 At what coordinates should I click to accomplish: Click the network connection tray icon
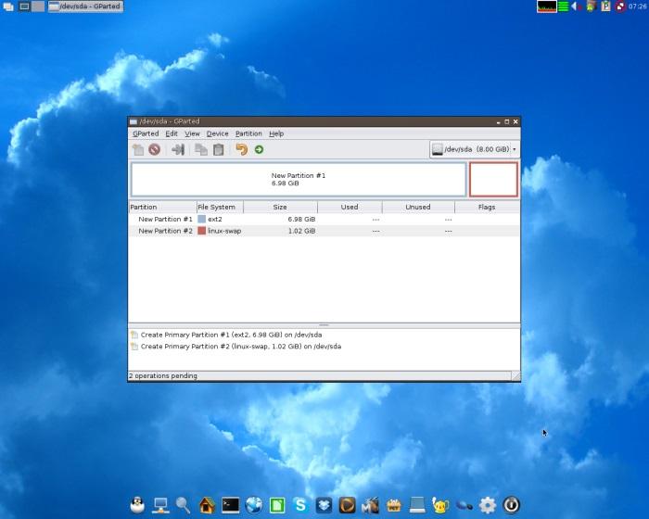pos(620,6)
